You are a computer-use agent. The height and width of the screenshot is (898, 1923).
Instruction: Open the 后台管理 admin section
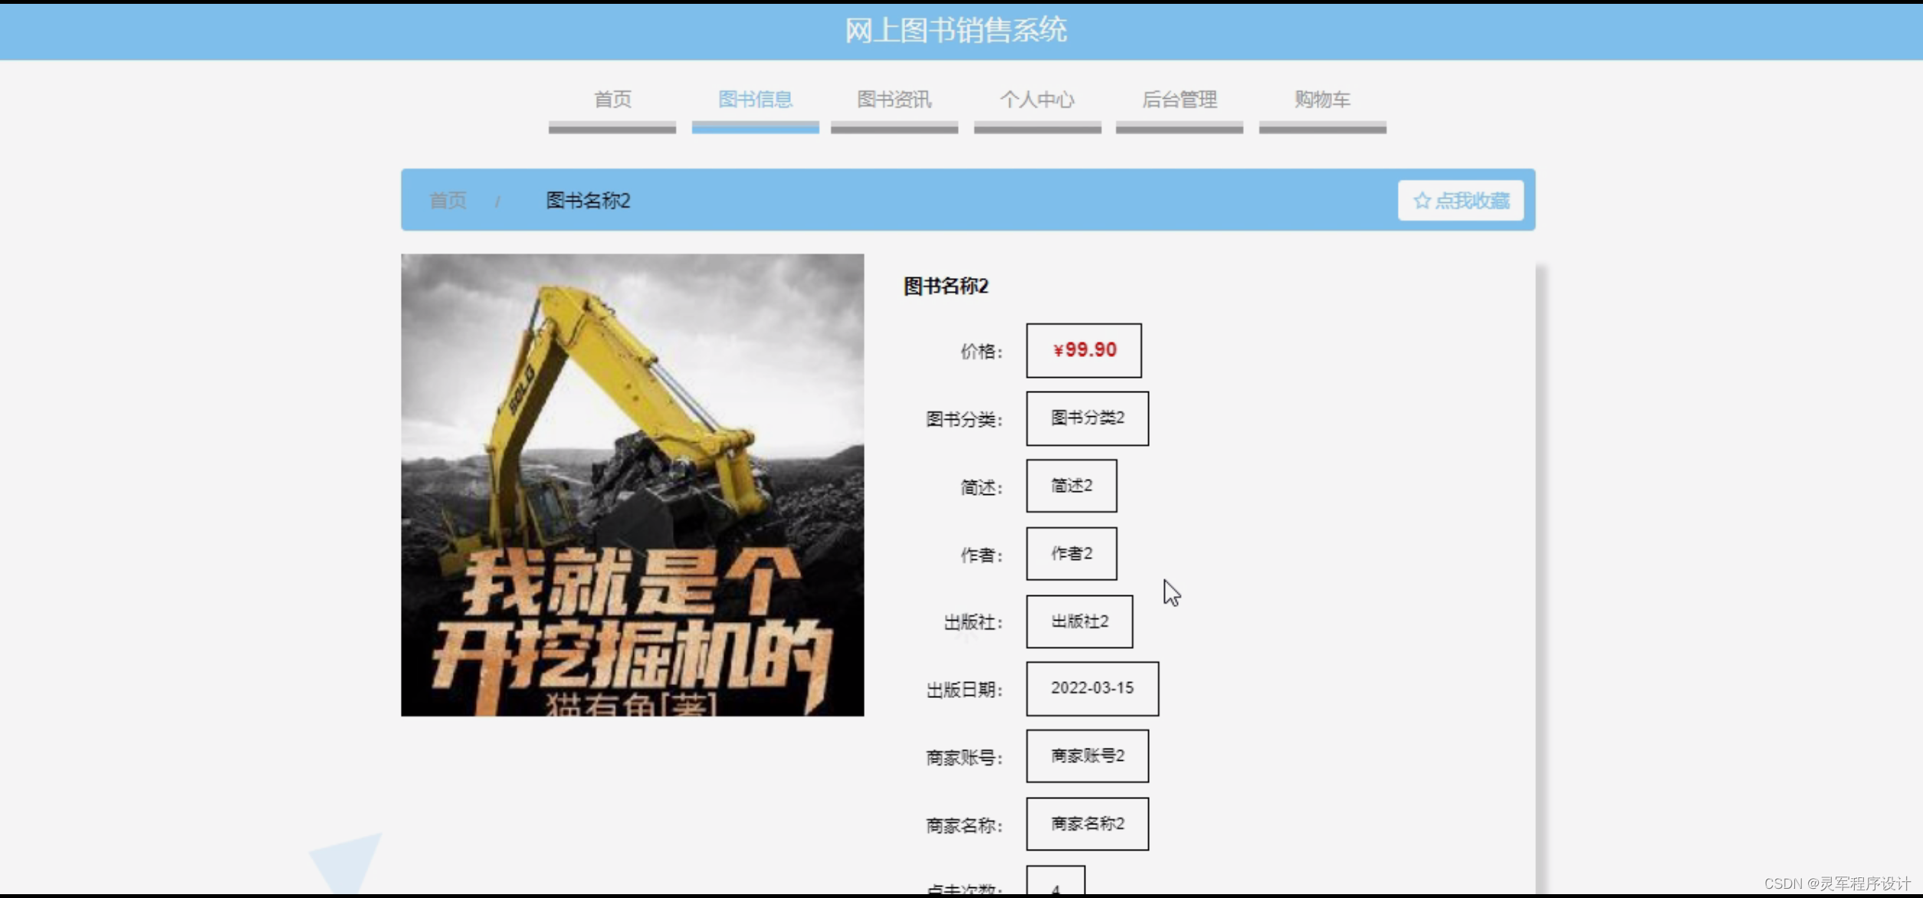coord(1180,100)
